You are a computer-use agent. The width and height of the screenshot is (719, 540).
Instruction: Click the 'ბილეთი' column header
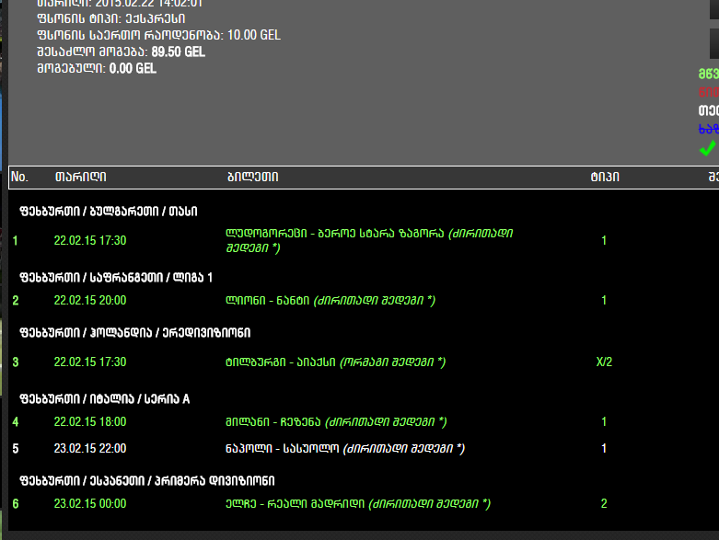click(x=252, y=177)
